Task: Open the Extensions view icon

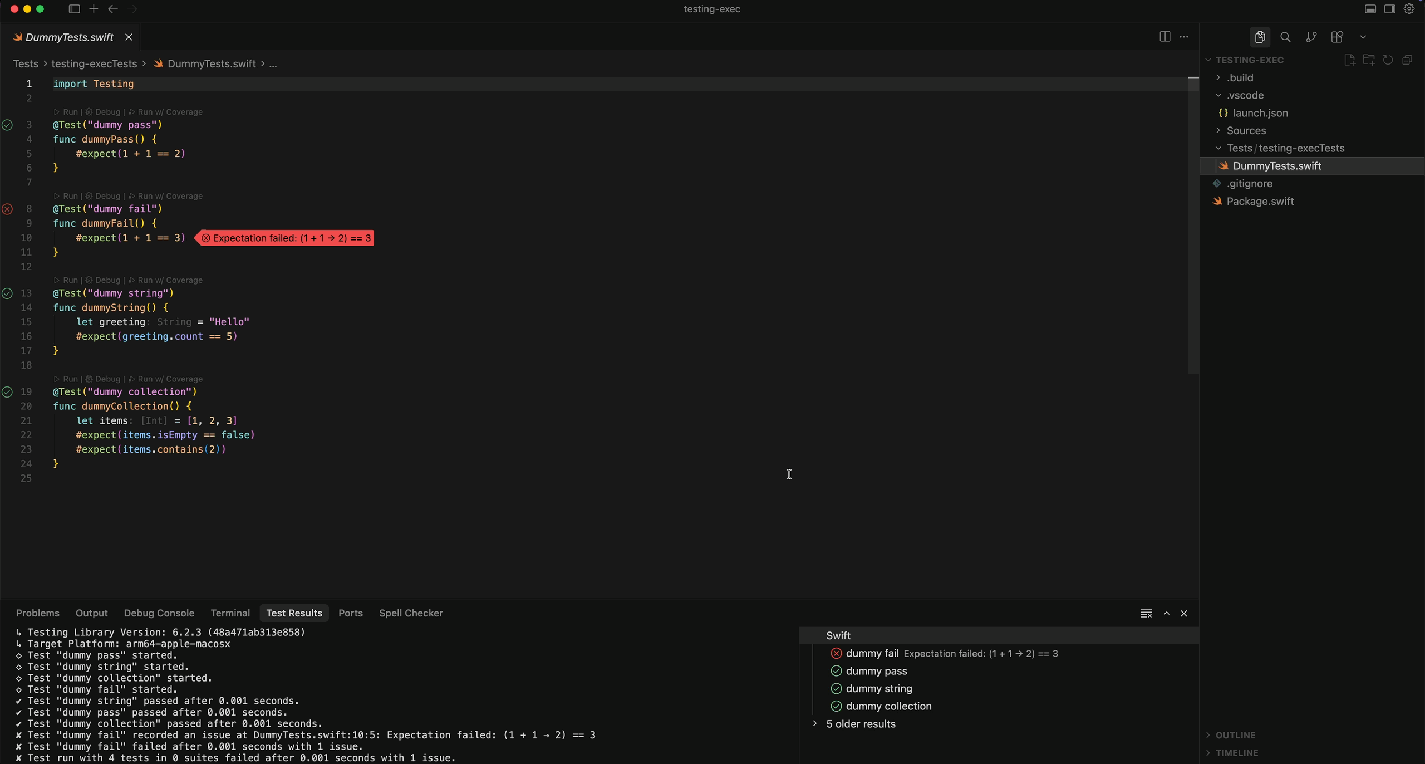Action: [1337, 37]
